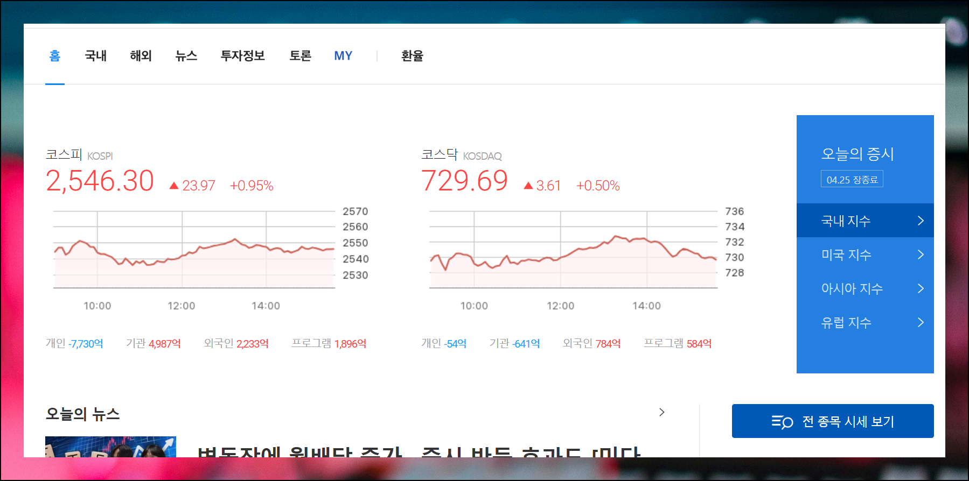969x481 pixels.
Task: Open the 환율 tab
Action: coord(413,56)
